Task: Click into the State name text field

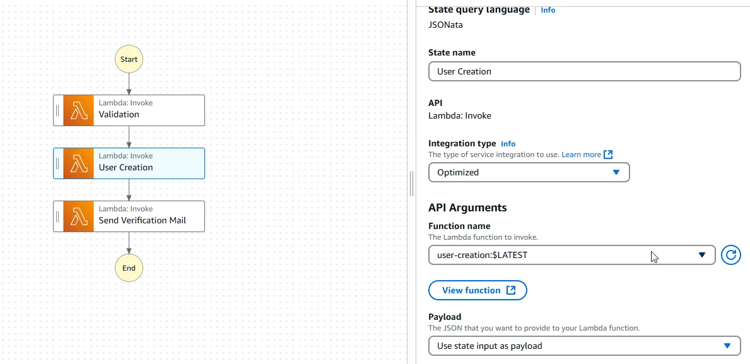Action: coord(584,71)
